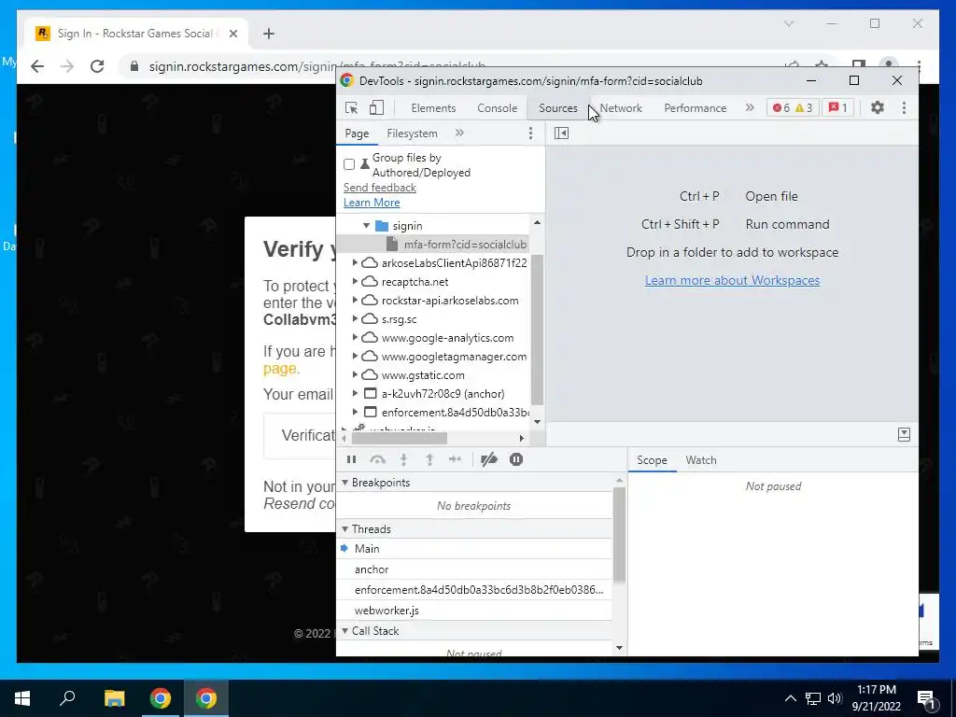This screenshot has width=956, height=717.
Task: Select the enforcement.8a4d50db0a33 thread
Action: [x=473, y=590]
